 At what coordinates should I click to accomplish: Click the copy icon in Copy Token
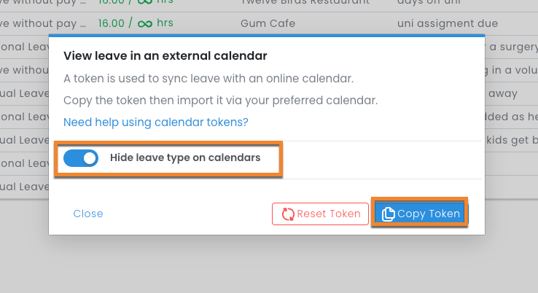389,214
